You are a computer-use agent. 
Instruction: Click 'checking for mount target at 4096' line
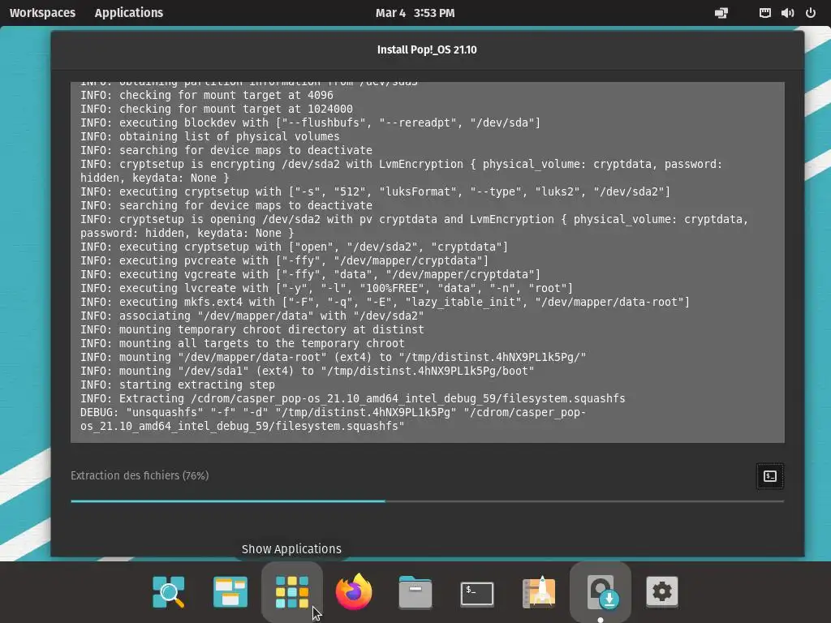(x=207, y=95)
